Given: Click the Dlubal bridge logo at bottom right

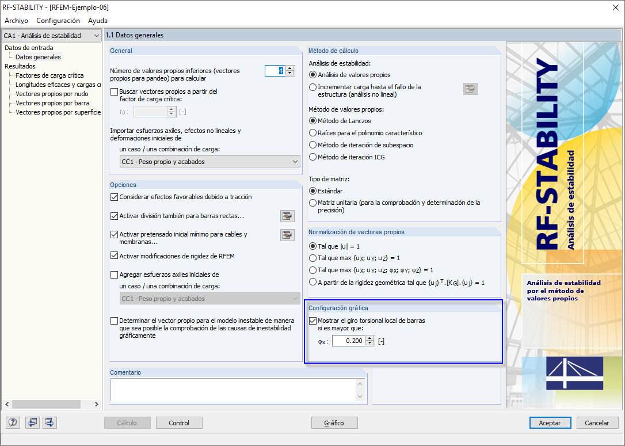Looking at the screenshot, I should click(574, 373).
